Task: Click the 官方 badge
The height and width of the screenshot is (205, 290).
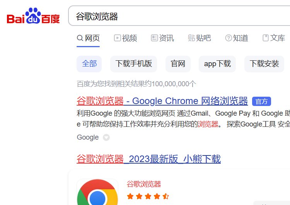Action: click(261, 101)
